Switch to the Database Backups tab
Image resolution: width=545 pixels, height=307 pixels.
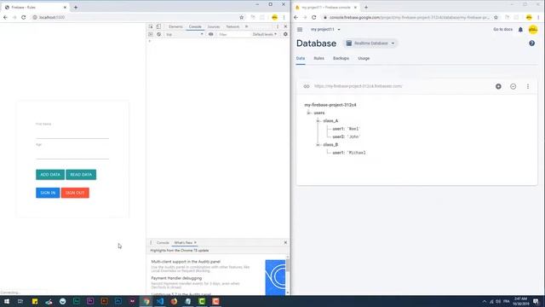341,58
